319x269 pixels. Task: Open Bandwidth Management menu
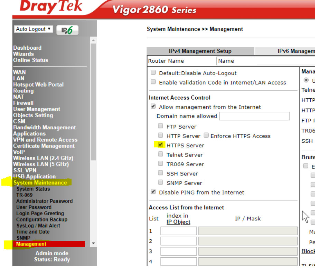point(44,128)
